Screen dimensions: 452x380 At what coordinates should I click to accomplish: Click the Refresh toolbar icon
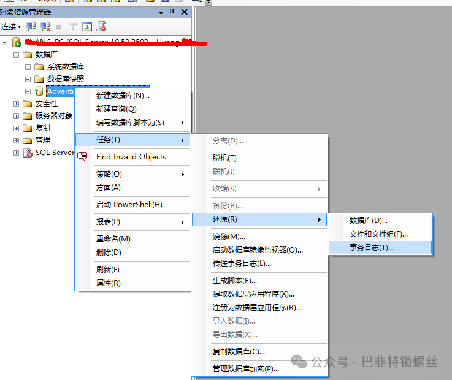87,27
